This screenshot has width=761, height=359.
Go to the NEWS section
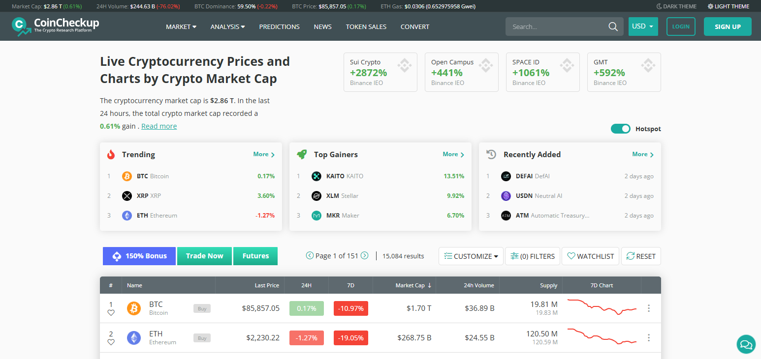pos(322,27)
